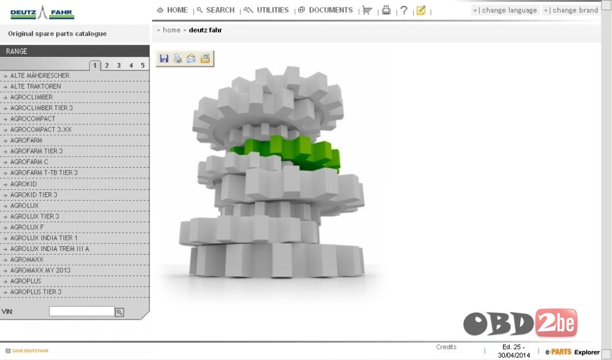The height and width of the screenshot is (360, 612).
Task: Open the SEARCH menu
Action: pos(216,10)
